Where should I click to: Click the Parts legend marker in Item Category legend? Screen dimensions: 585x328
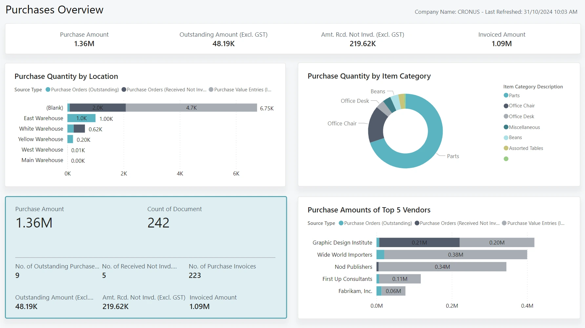(506, 96)
